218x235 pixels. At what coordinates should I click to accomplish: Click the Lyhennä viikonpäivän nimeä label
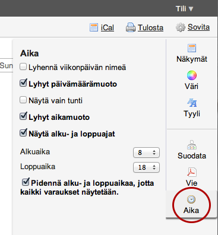pyautogui.click(x=77, y=68)
